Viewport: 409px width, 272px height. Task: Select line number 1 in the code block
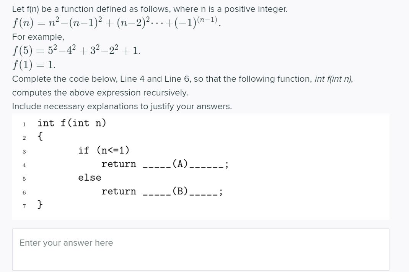pyautogui.click(x=24, y=124)
